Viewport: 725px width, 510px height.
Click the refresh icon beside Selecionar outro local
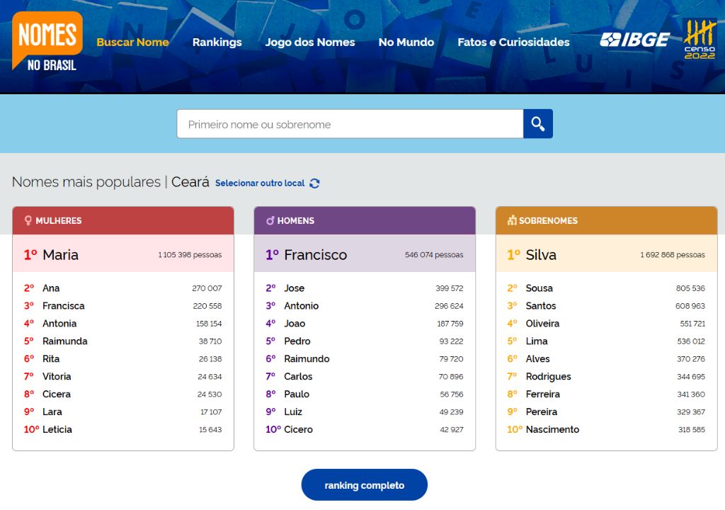point(314,183)
